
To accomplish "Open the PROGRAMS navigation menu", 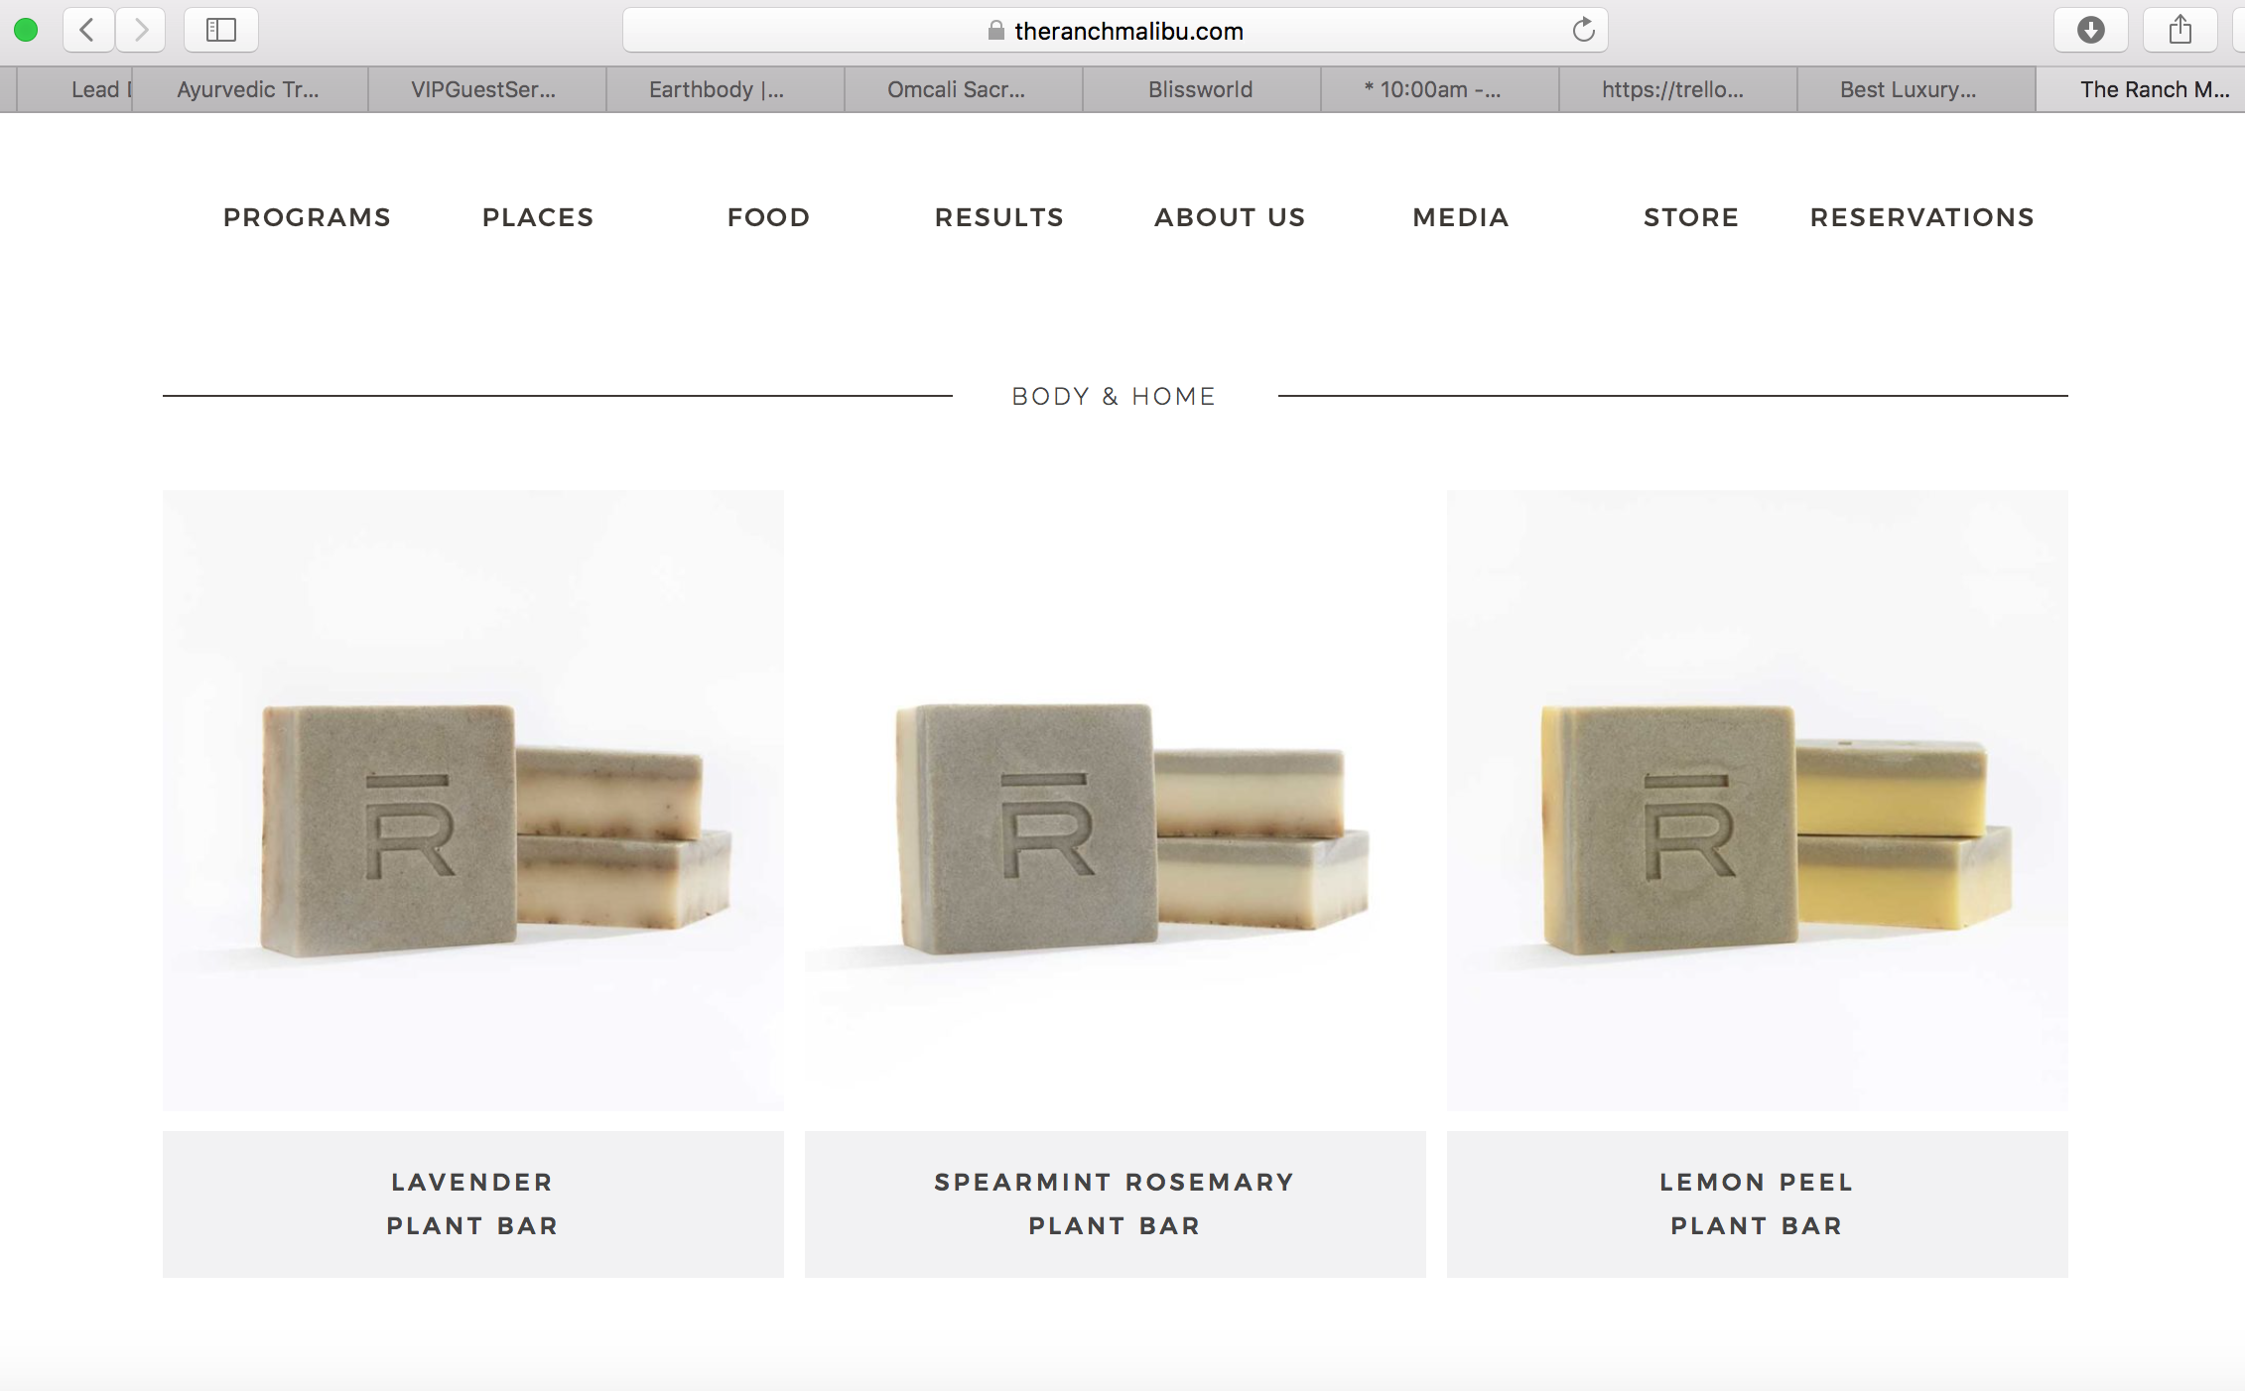I will pos(308,217).
